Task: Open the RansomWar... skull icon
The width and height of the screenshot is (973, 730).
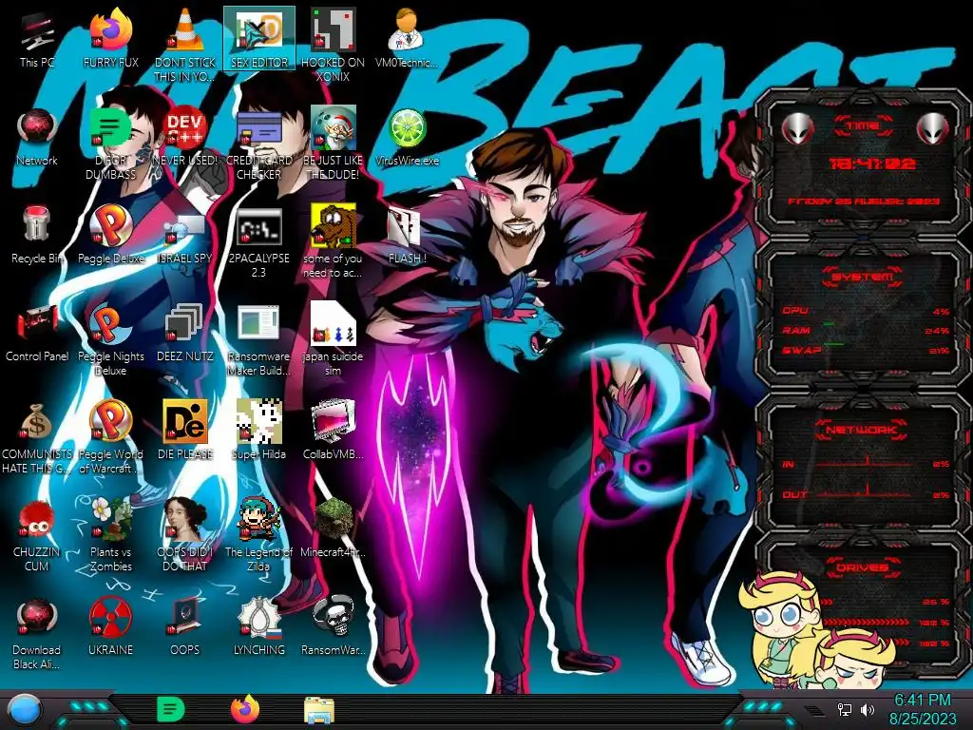Action: [x=333, y=626]
